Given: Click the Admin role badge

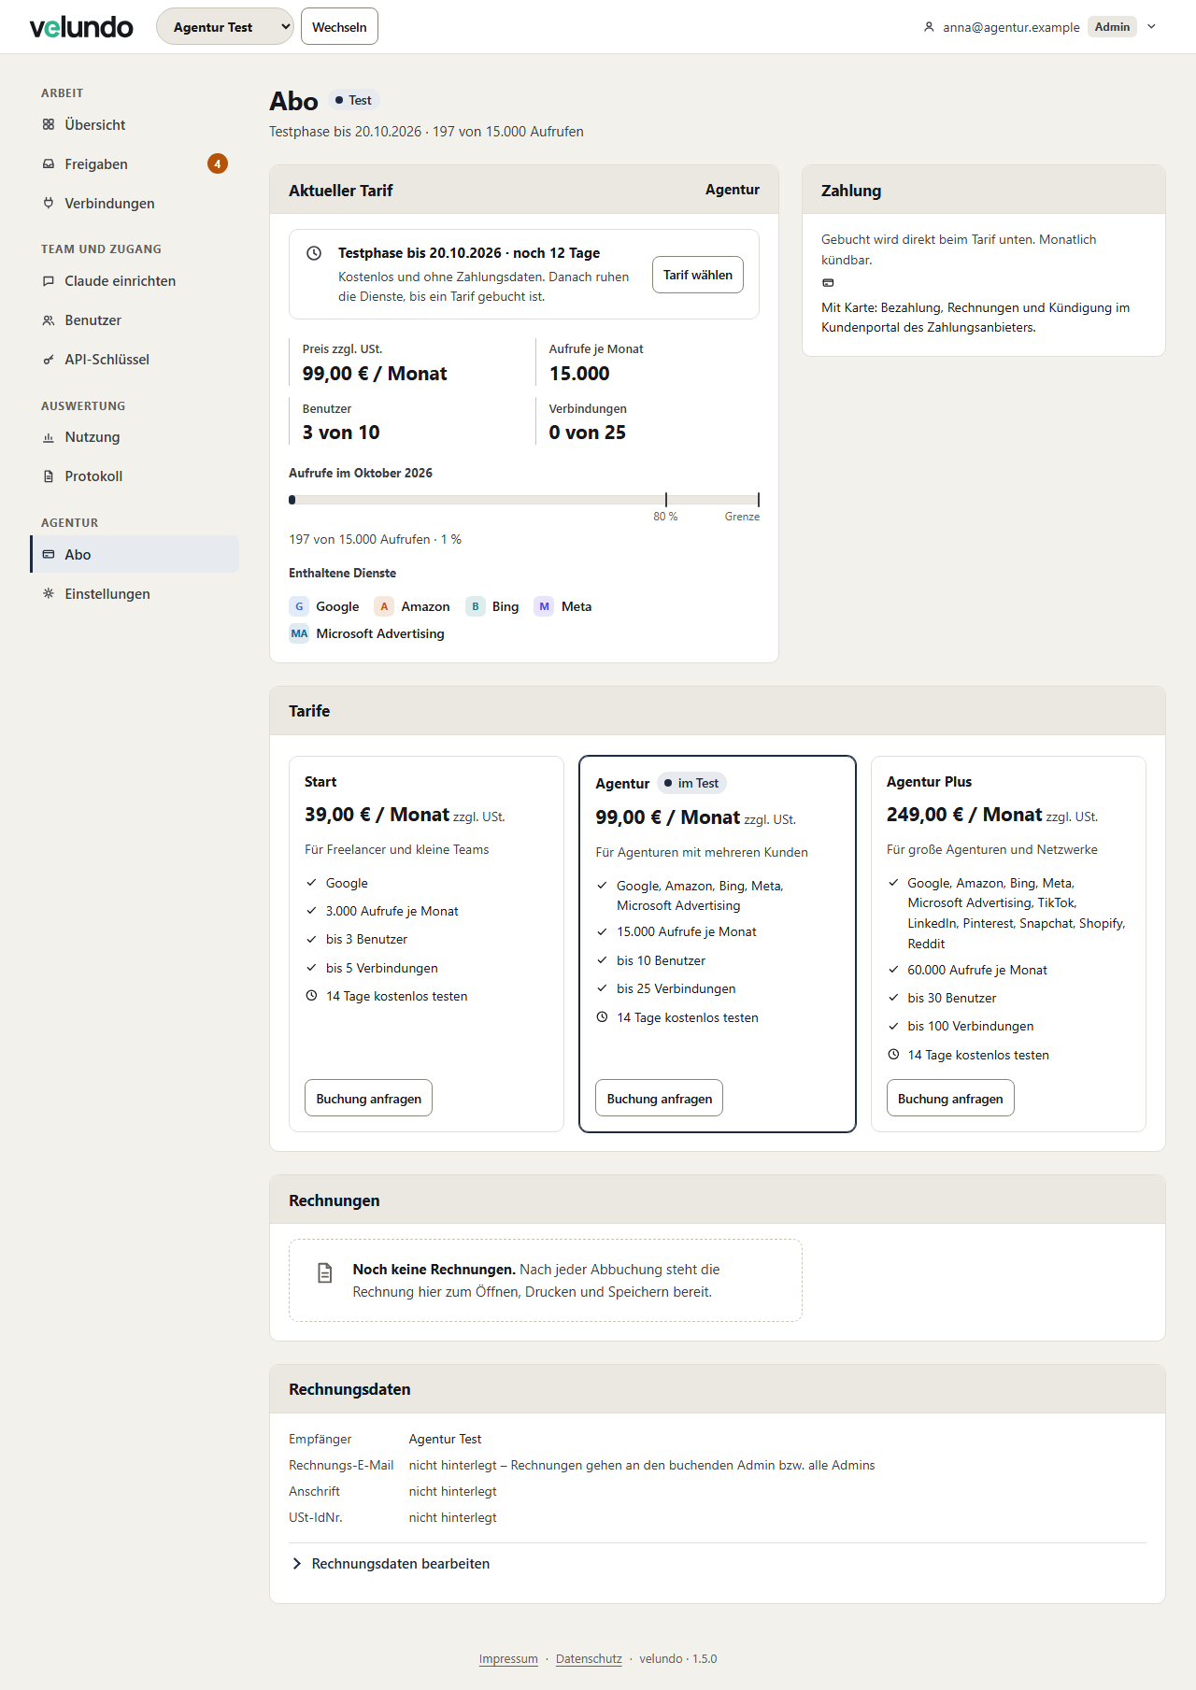Looking at the screenshot, I should tap(1112, 26).
